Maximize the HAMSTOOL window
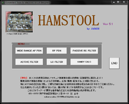 (118, 2)
